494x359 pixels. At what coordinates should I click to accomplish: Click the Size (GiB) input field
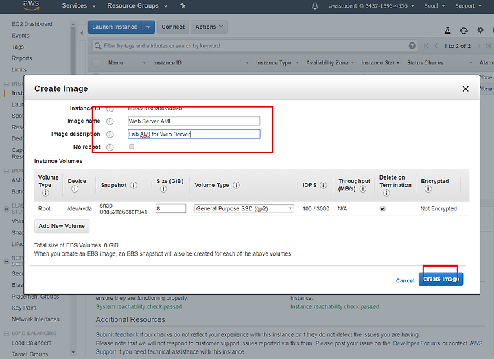point(171,208)
